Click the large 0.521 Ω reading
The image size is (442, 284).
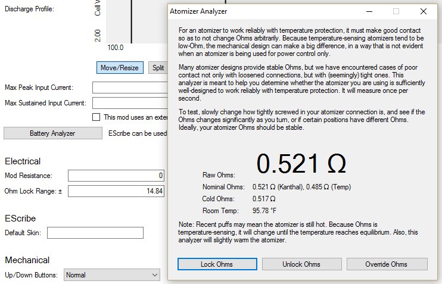point(301,163)
